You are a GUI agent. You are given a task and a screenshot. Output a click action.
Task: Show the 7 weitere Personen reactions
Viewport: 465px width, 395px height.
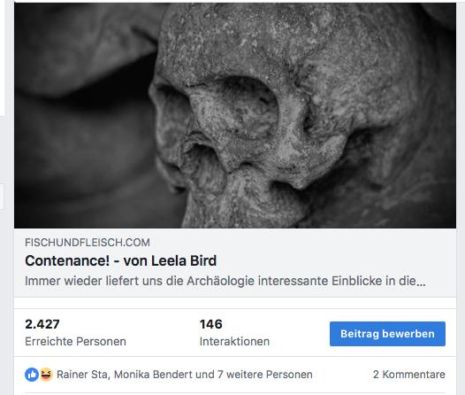point(265,375)
